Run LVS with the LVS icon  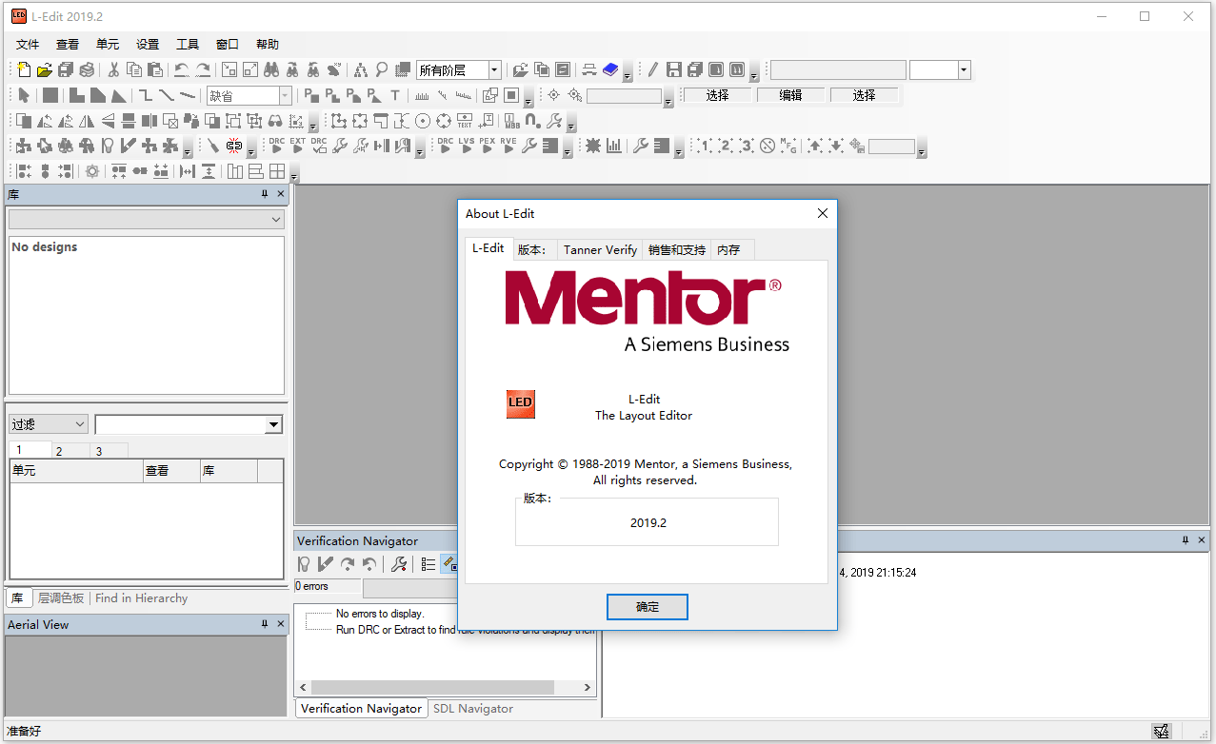(x=467, y=146)
